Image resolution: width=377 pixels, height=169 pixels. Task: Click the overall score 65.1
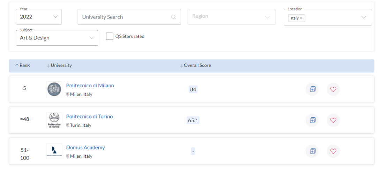[193, 120]
